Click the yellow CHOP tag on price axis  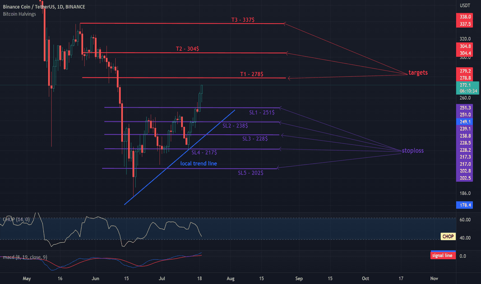[448, 236]
